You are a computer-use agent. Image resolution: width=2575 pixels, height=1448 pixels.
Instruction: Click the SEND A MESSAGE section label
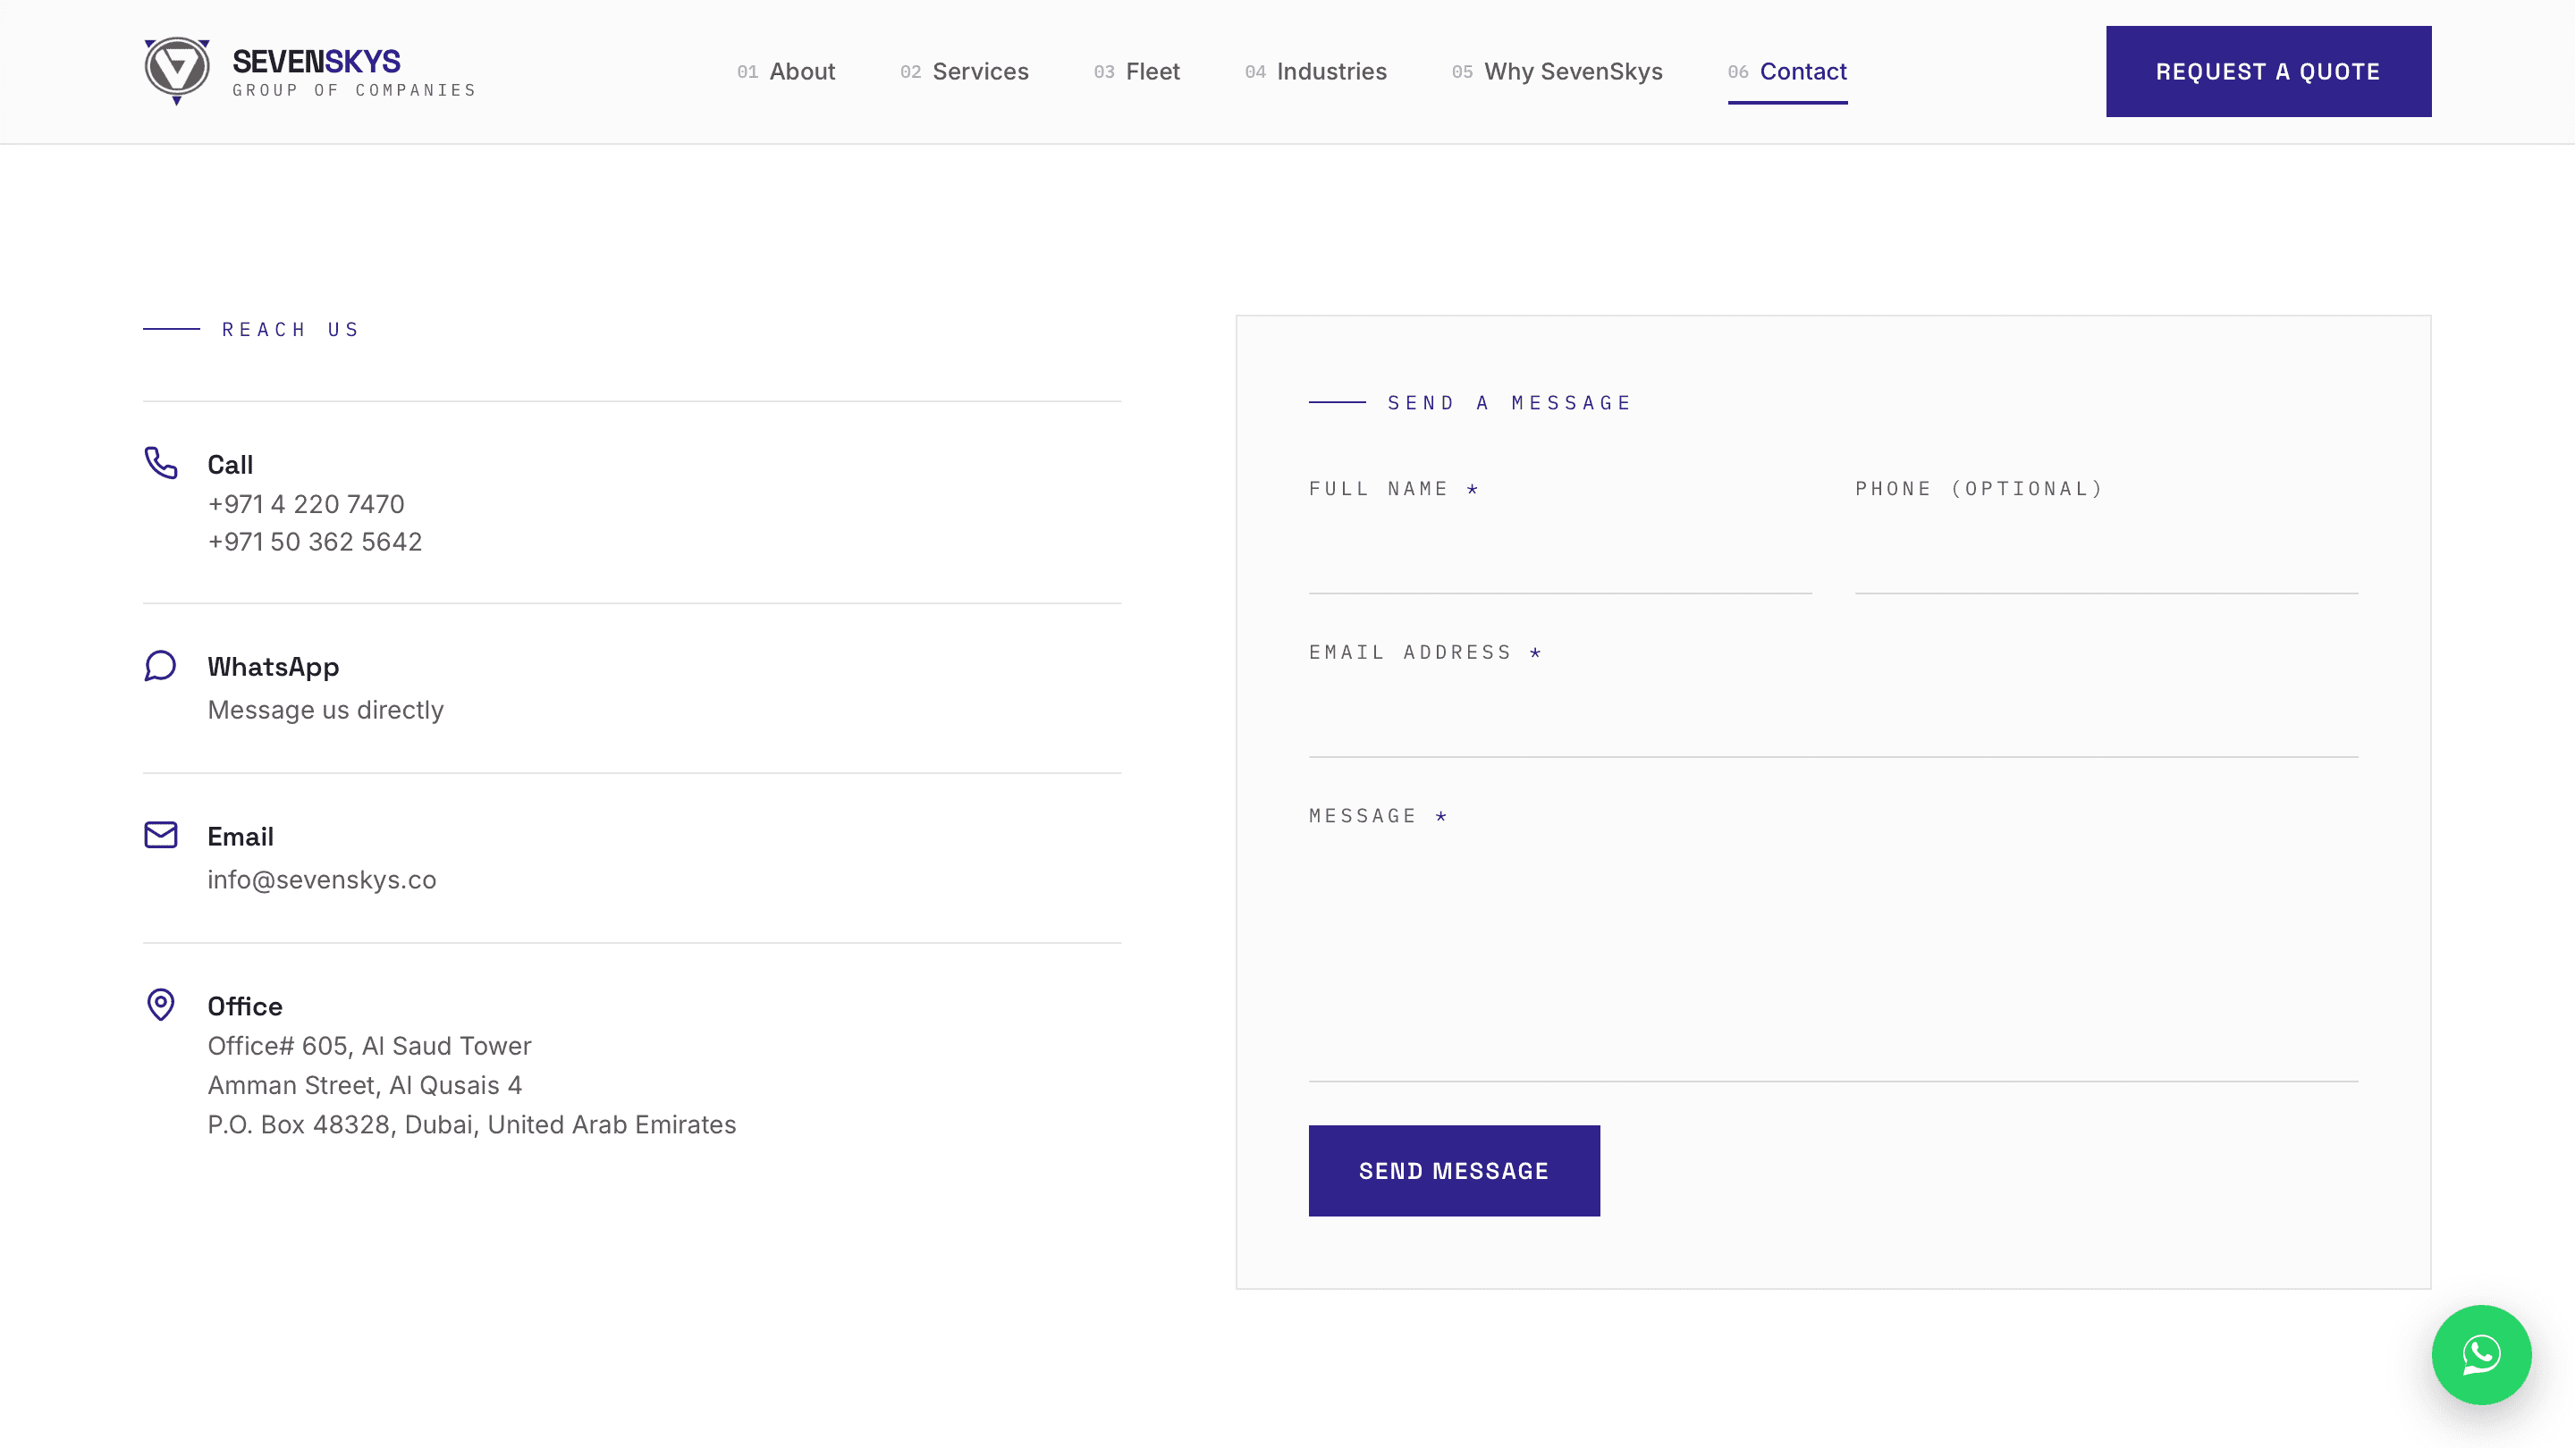click(1509, 403)
